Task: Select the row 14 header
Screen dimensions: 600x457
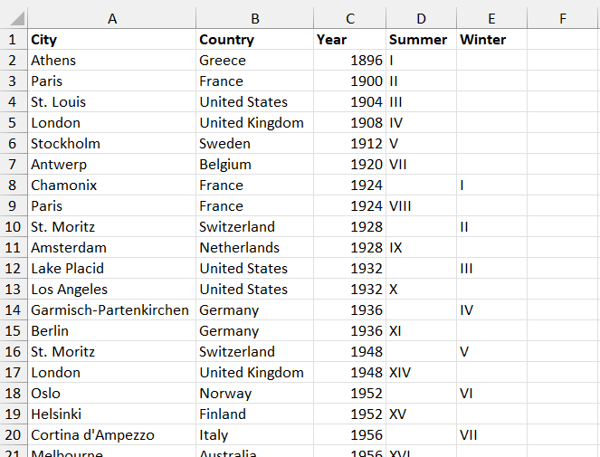Action: pos(13,310)
